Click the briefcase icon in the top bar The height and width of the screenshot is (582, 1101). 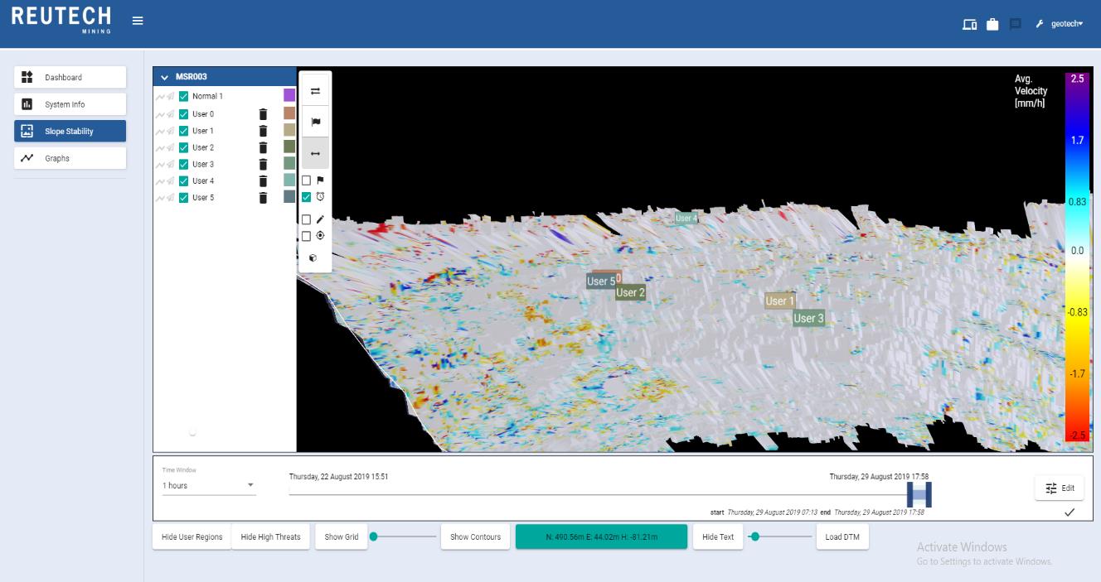tap(992, 24)
